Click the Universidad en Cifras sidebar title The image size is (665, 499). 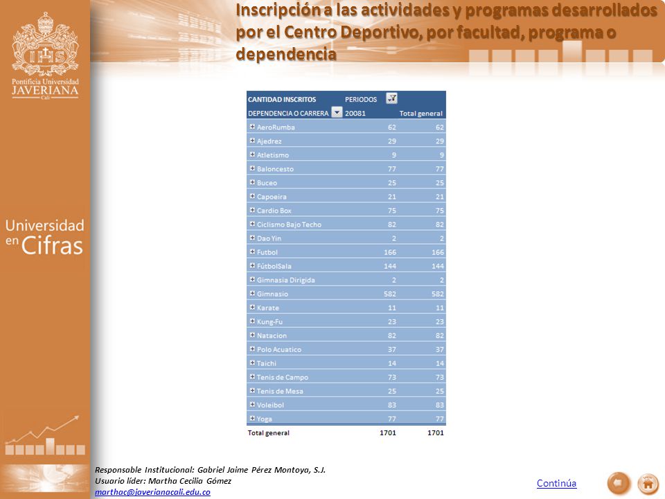44,237
